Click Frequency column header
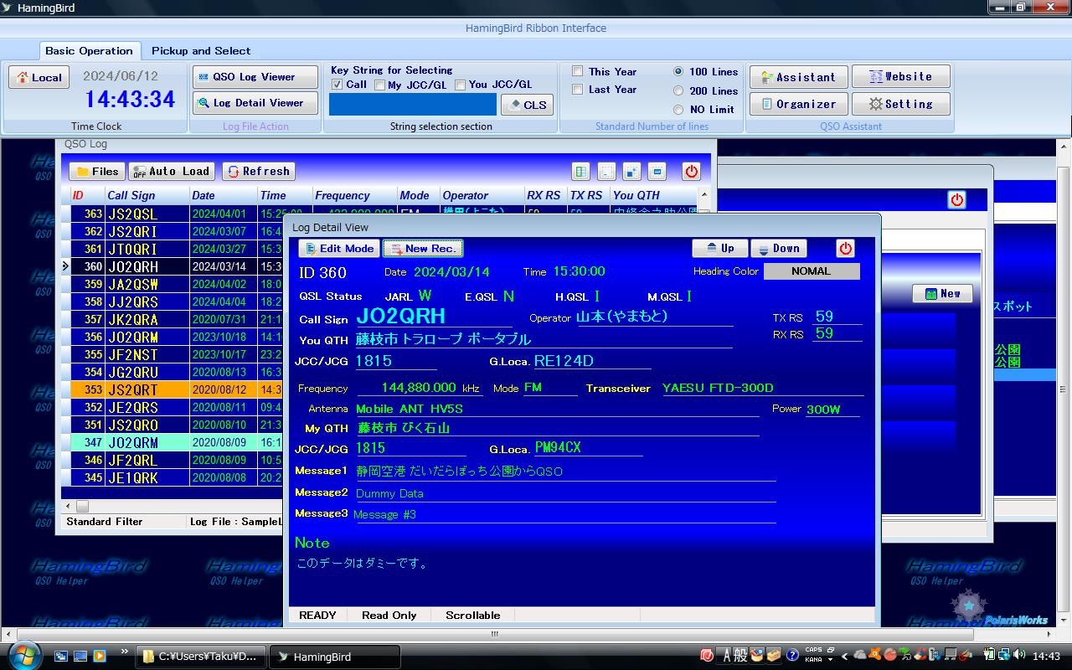 (354, 195)
